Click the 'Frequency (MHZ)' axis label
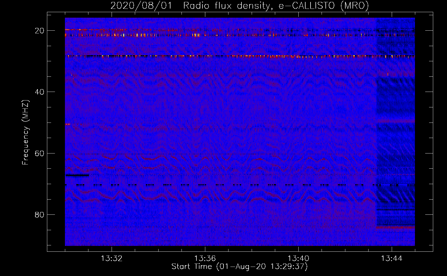The height and width of the screenshot is (276, 447). 25,132
